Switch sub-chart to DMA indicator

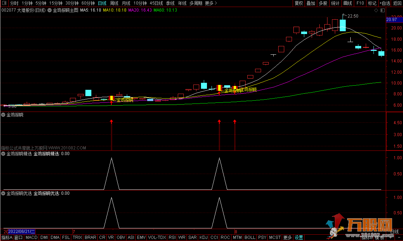click(x=55, y=237)
